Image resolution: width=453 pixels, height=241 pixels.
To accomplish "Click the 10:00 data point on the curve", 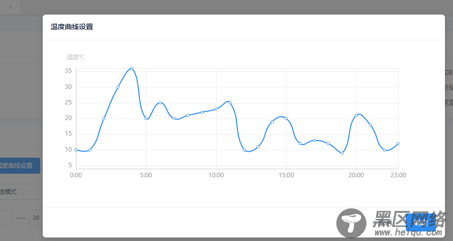I will (x=216, y=109).
